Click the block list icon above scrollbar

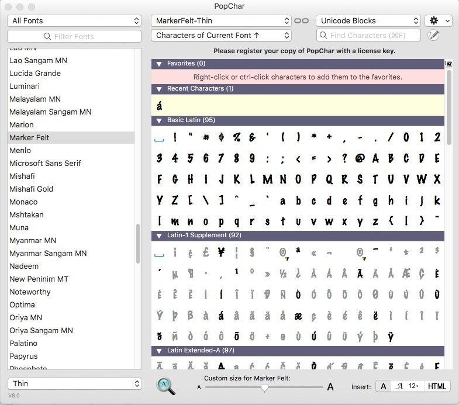[x=448, y=64]
